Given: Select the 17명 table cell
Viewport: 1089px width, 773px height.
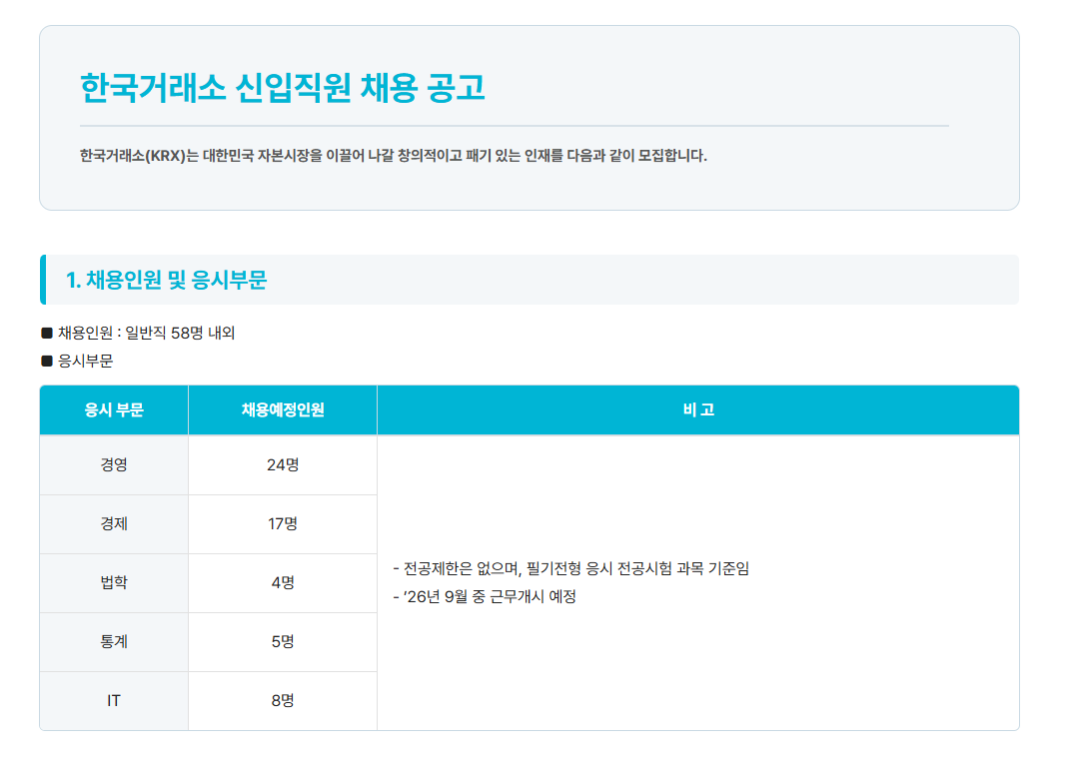Looking at the screenshot, I should [283, 524].
